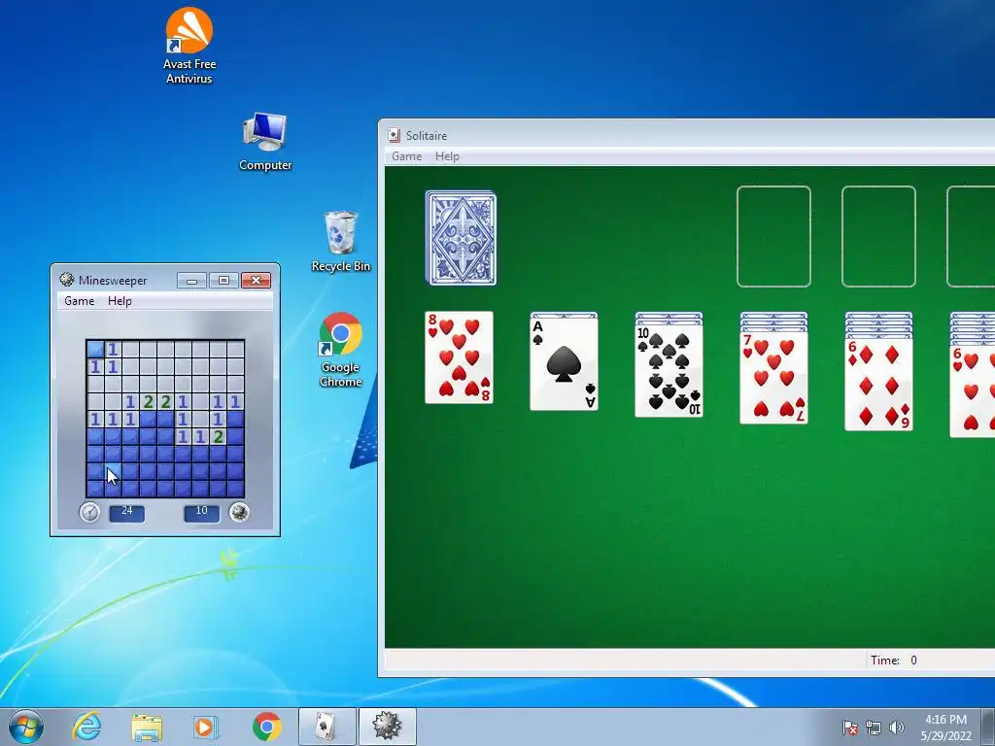Close the Minesweeper window

tap(256, 281)
